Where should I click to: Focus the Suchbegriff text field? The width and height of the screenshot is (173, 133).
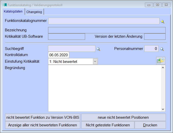72,49
